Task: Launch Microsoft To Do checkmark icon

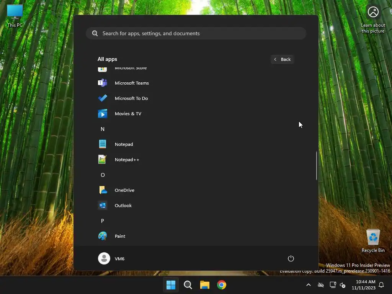Action: 103,98
